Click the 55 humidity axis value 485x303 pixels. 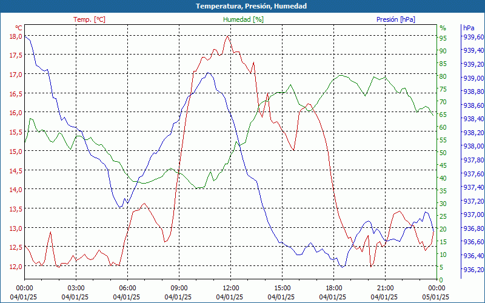443,140
